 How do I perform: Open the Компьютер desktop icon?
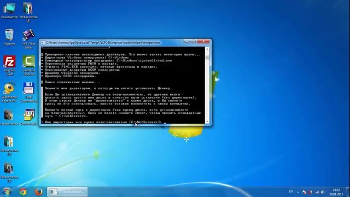(x=9, y=11)
